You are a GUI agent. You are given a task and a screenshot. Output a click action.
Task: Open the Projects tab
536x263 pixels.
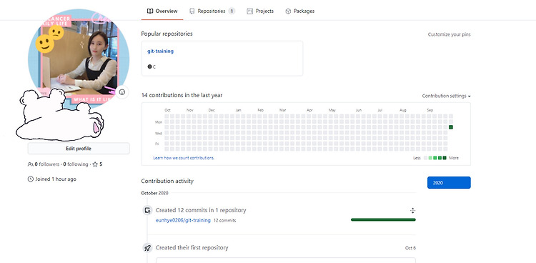260,11
